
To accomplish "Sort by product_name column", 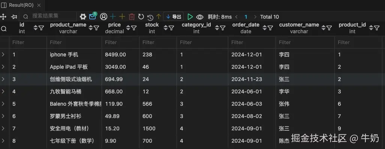I will click(91, 28).
